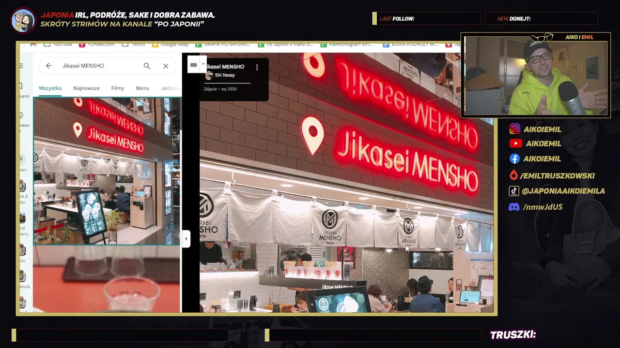Click the TRUSZKI label
The height and width of the screenshot is (348, 620).
pos(513,335)
